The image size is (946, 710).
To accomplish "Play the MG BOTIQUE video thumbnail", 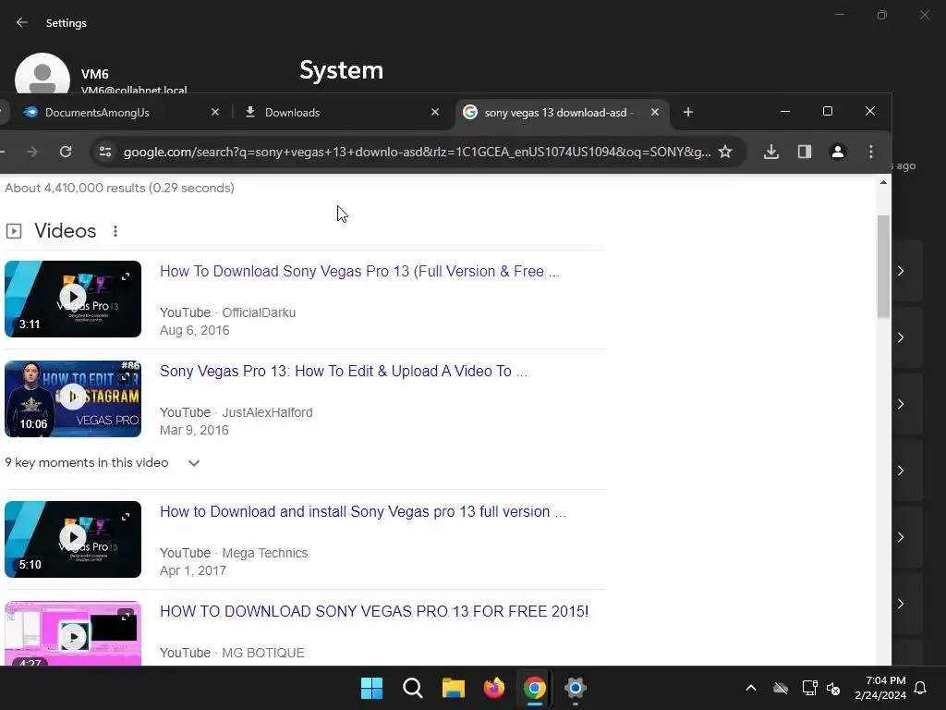I will pos(73,634).
